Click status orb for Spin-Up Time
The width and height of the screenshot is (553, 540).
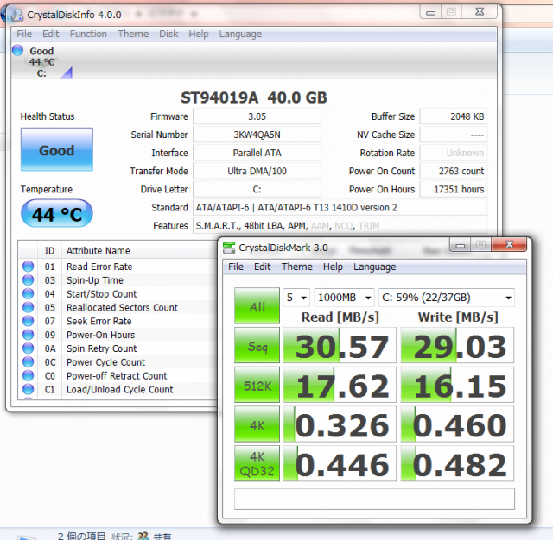[x=29, y=280]
